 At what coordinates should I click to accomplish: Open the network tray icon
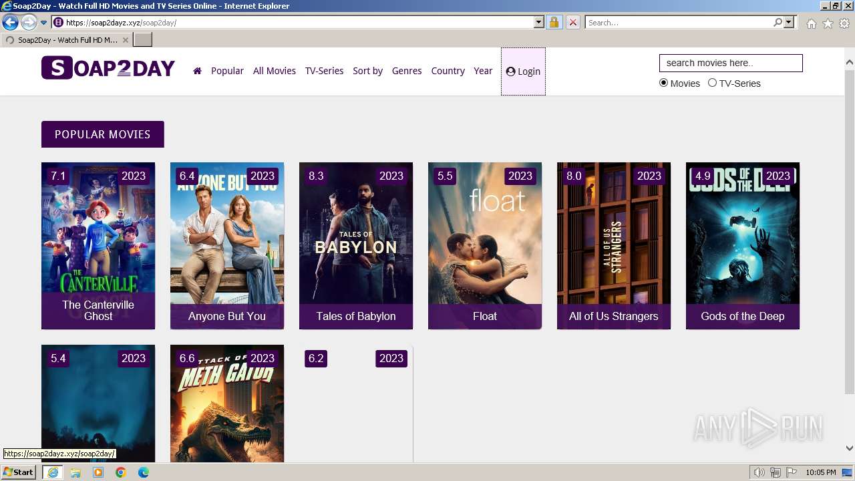pos(776,472)
